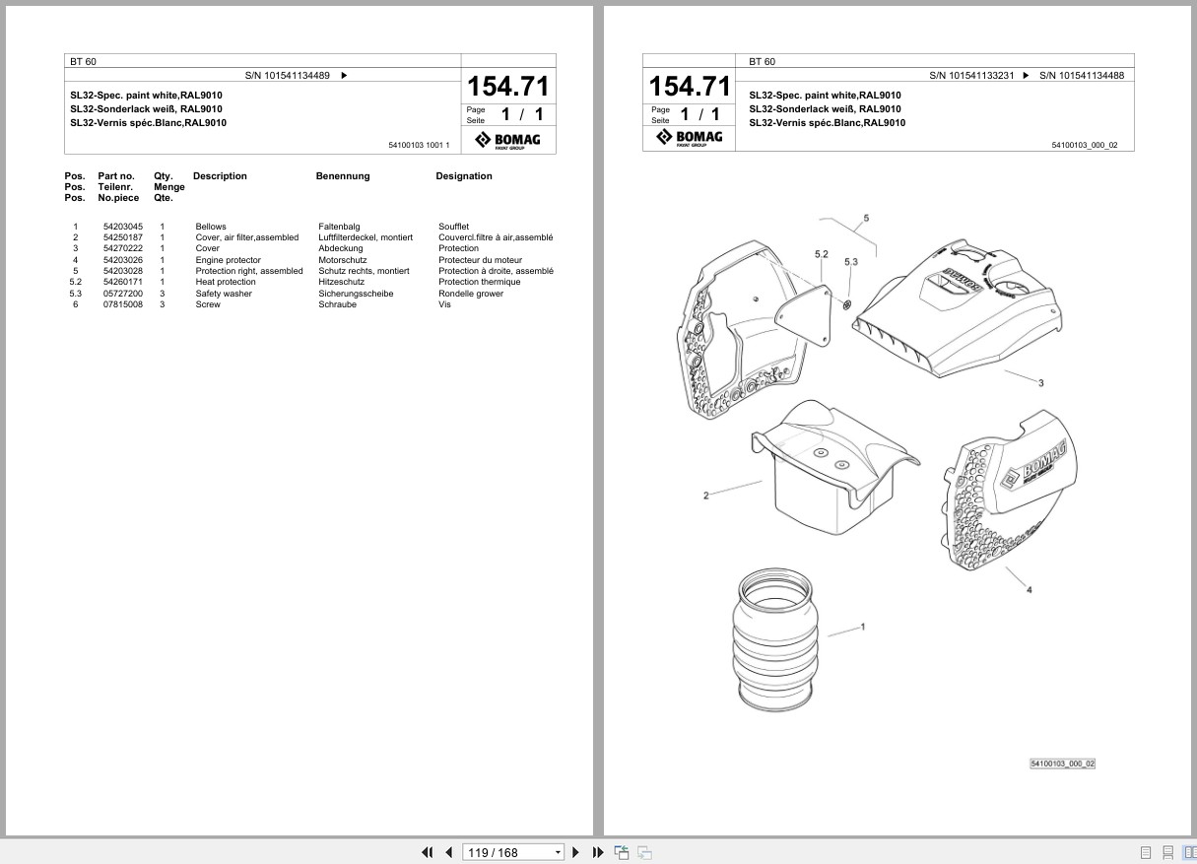Click document code 54100103 1001 1
This screenshot has width=1197, height=864.
point(420,145)
